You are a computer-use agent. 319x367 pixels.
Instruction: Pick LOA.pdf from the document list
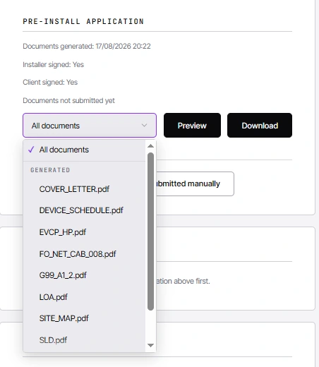click(84, 297)
